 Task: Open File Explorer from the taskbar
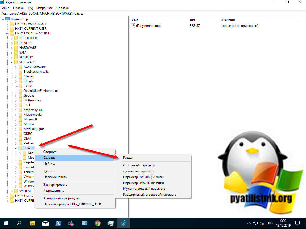coord(32,223)
